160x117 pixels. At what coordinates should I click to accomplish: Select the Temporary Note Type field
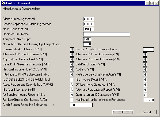click(87, 39)
